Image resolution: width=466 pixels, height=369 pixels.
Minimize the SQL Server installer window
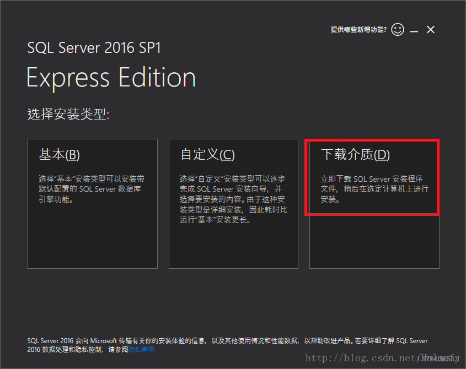click(414, 31)
